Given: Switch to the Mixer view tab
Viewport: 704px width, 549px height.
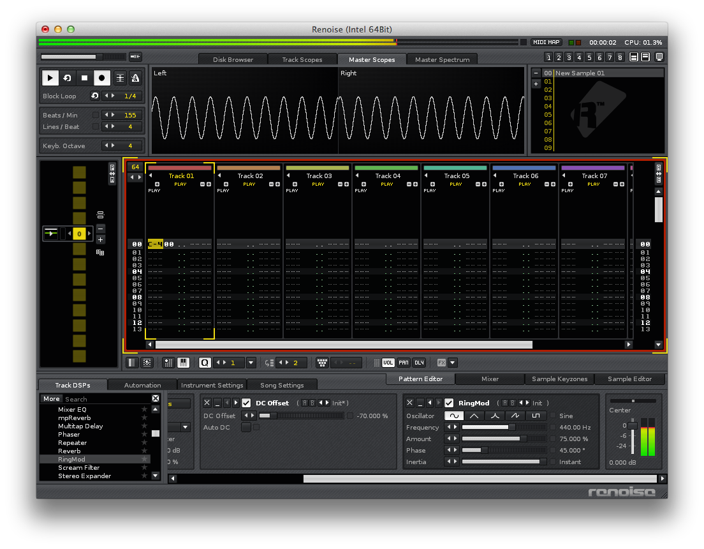Looking at the screenshot, I should coord(490,379).
